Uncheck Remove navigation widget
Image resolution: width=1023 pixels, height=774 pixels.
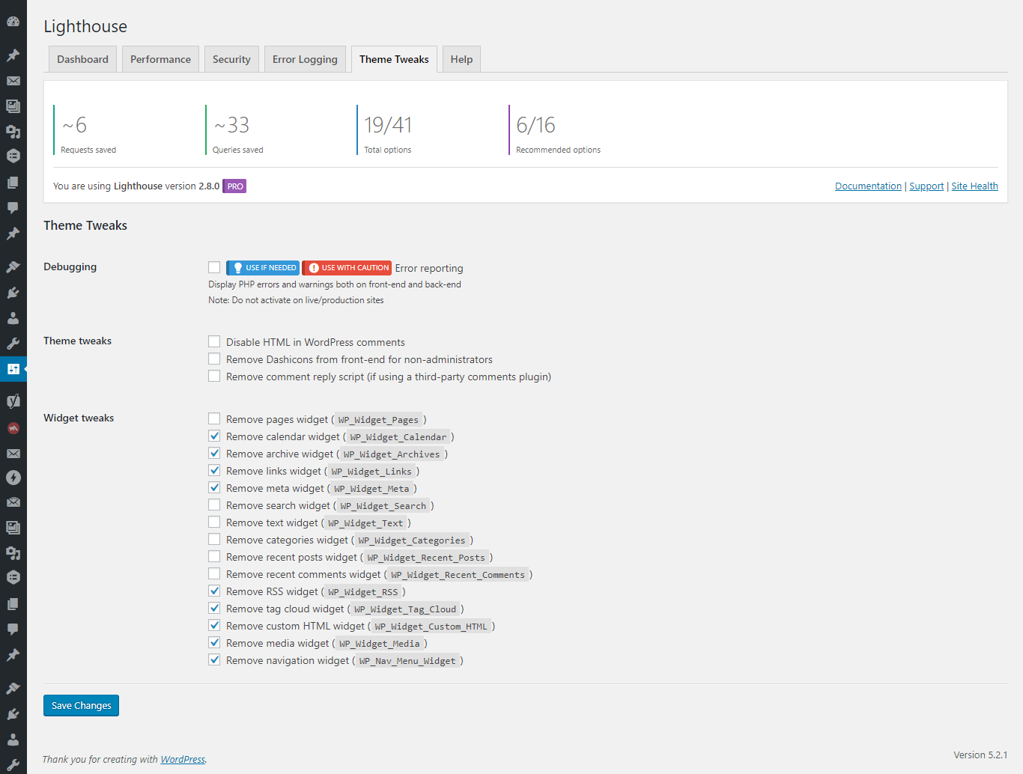tap(214, 659)
